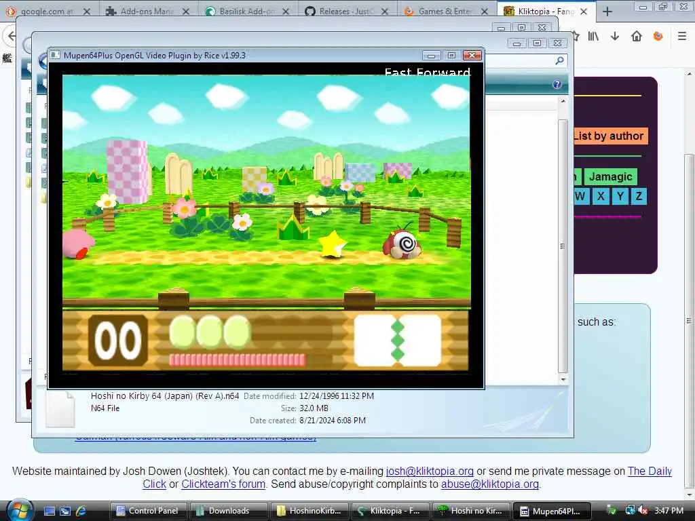This screenshot has width=695, height=521.
Task: Close the Add-ons Manager tab
Action: click(186, 12)
